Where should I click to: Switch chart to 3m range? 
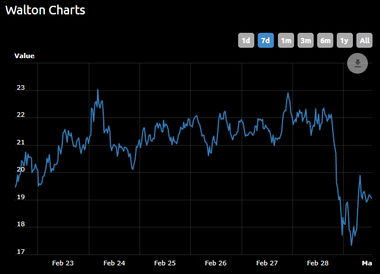click(306, 40)
